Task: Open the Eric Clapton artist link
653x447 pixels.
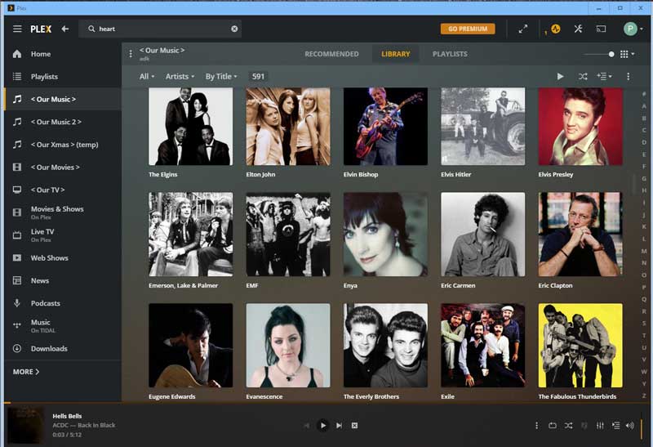Action: click(x=555, y=286)
